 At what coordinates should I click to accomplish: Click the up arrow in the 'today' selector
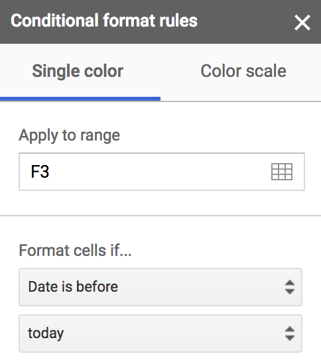tap(290, 329)
